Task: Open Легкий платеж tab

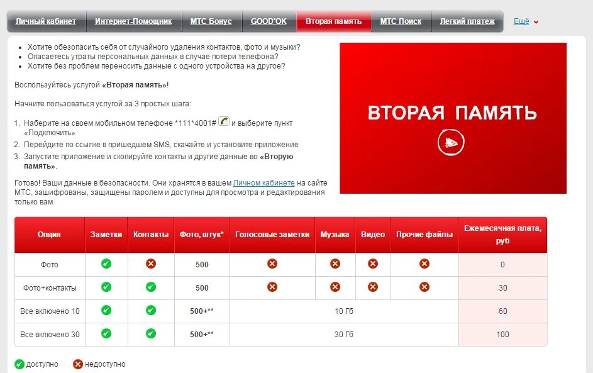Action: [x=467, y=21]
